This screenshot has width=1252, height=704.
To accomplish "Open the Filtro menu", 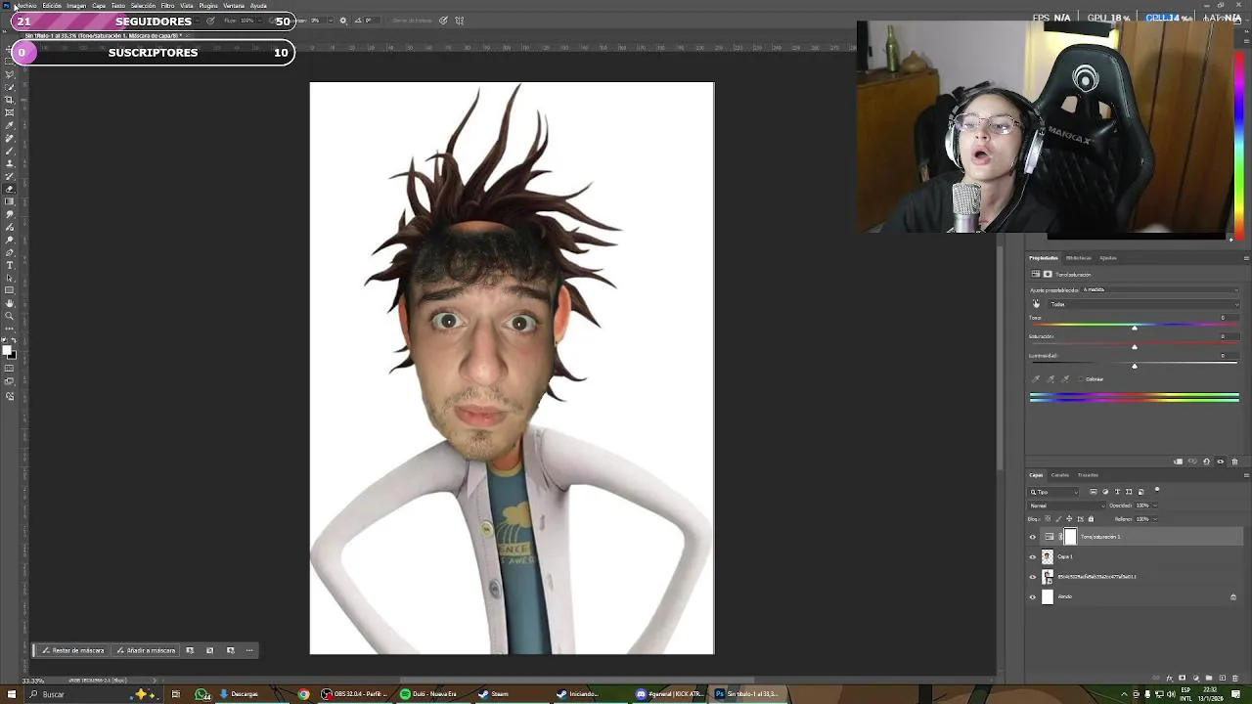I will tap(167, 6).
